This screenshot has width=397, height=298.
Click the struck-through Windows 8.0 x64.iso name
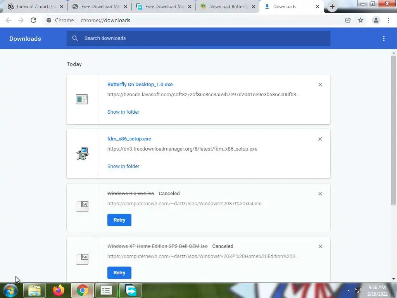(x=131, y=193)
